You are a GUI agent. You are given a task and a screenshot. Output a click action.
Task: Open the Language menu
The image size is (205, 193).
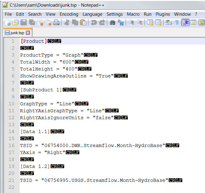pyautogui.click(x=92, y=14)
